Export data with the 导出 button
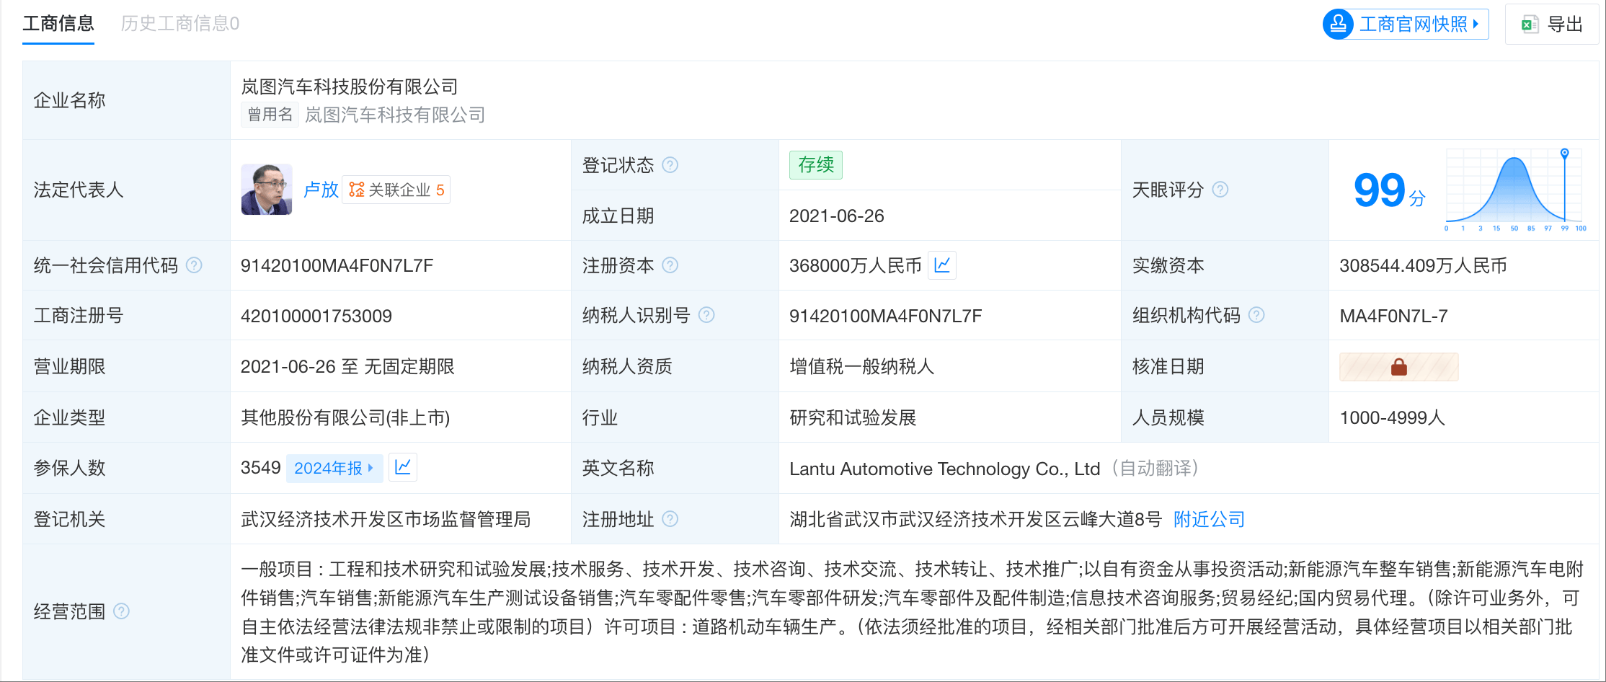Image resolution: width=1606 pixels, height=682 pixels. pos(1552,25)
